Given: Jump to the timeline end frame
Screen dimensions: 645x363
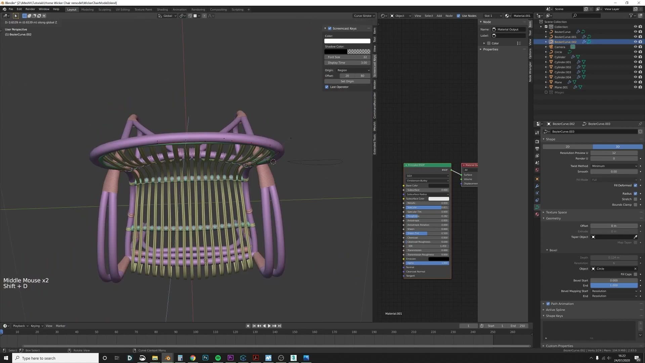Looking at the screenshot, I should click(x=279, y=326).
